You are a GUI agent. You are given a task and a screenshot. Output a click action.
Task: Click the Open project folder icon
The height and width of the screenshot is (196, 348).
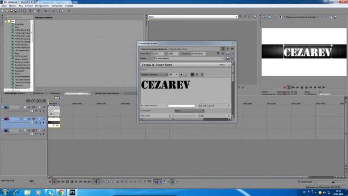click(x=7, y=11)
